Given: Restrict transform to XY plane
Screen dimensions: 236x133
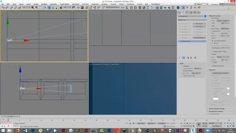Looking at the screenshot, I should click(195, 8).
